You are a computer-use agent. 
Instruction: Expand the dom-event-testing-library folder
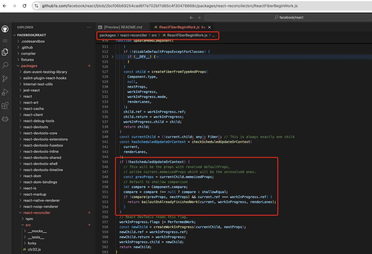point(53,72)
